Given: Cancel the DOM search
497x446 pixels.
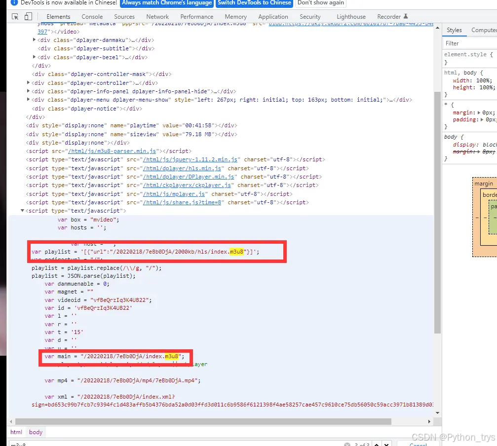Looking at the screenshot, I should (x=418, y=444).
